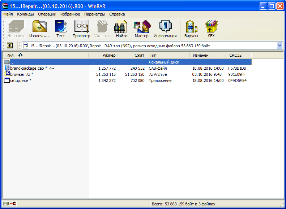Click the browser.7z archive icon
This screenshot has height=209, width=286.
(x=7, y=74)
